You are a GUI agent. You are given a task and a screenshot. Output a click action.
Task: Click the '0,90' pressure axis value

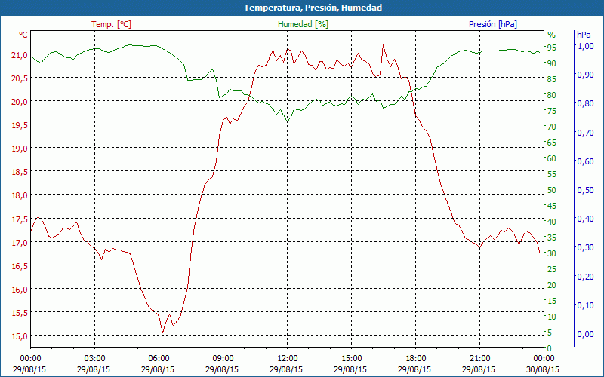click(x=585, y=75)
